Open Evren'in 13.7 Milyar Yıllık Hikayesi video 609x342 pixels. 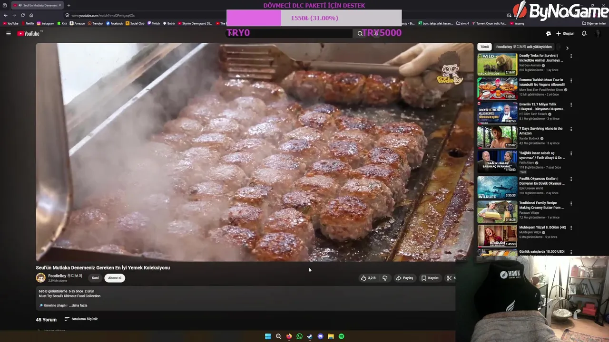tap(497, 113)
